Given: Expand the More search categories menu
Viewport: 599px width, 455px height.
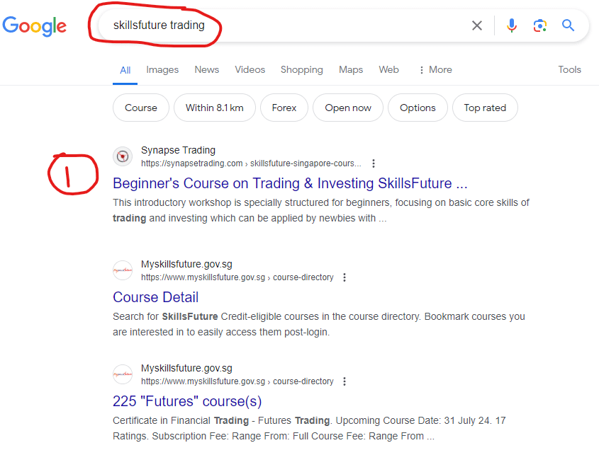Looking at the screenshot, I should (x=435, y=69).
